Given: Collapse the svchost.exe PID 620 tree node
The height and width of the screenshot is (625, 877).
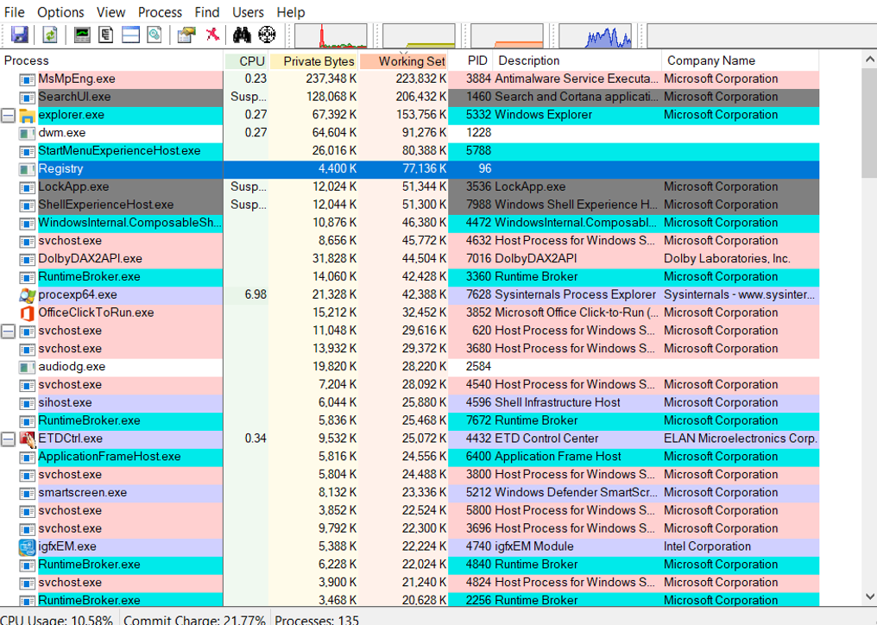Looking at the screenshot, I should pos(8,331).
